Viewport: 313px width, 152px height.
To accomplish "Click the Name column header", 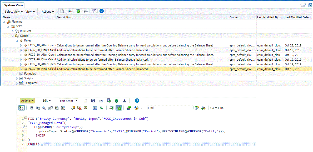I will 29,17.
